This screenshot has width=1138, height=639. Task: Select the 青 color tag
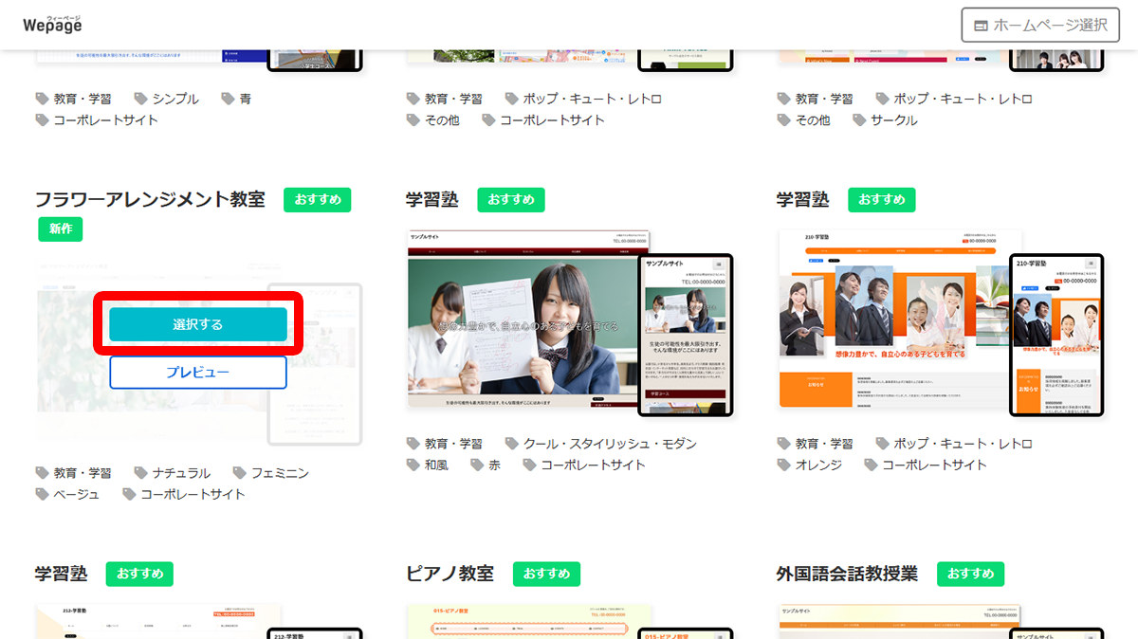[x=245, y=99]
